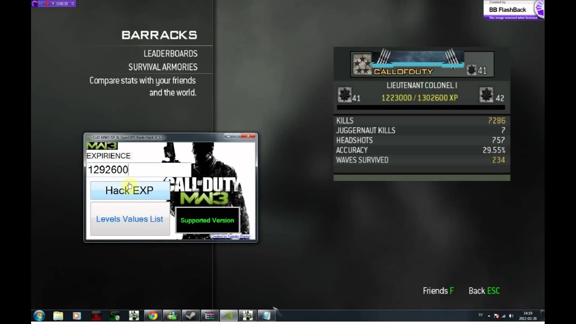Click the HEADSHOTS 757 stat row
Viewport: 576px width, 324px height.
pyautogui.click(x=421, y=140)
